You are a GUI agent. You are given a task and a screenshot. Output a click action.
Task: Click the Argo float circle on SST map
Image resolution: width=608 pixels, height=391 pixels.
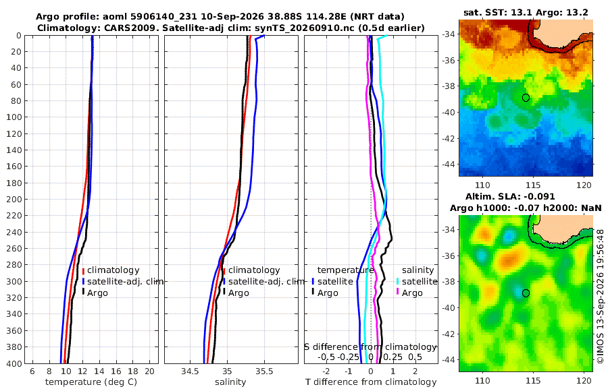pos(526,98)
